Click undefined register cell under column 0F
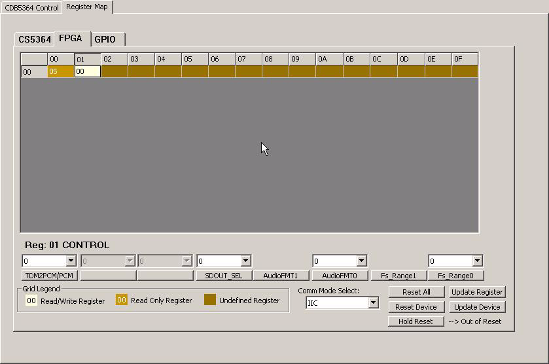Viewport: 549px width, 364px height. 465,71
